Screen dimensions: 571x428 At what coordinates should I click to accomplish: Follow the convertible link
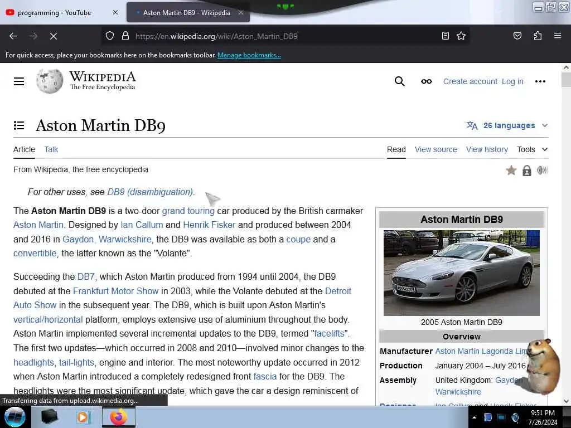[35, 254]
